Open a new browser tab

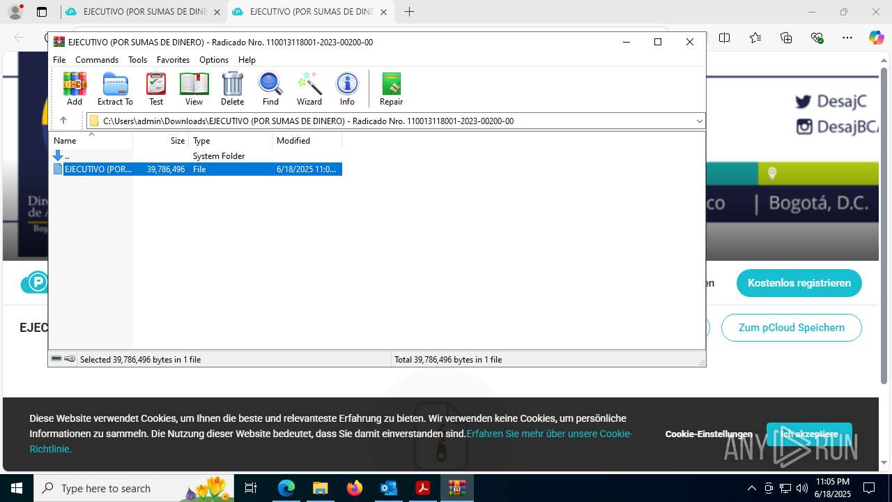pyautogui.click(x=409, y=12)
